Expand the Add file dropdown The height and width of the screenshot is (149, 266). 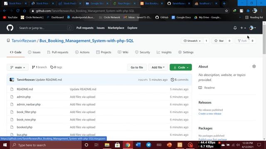(x=158, y=67)
